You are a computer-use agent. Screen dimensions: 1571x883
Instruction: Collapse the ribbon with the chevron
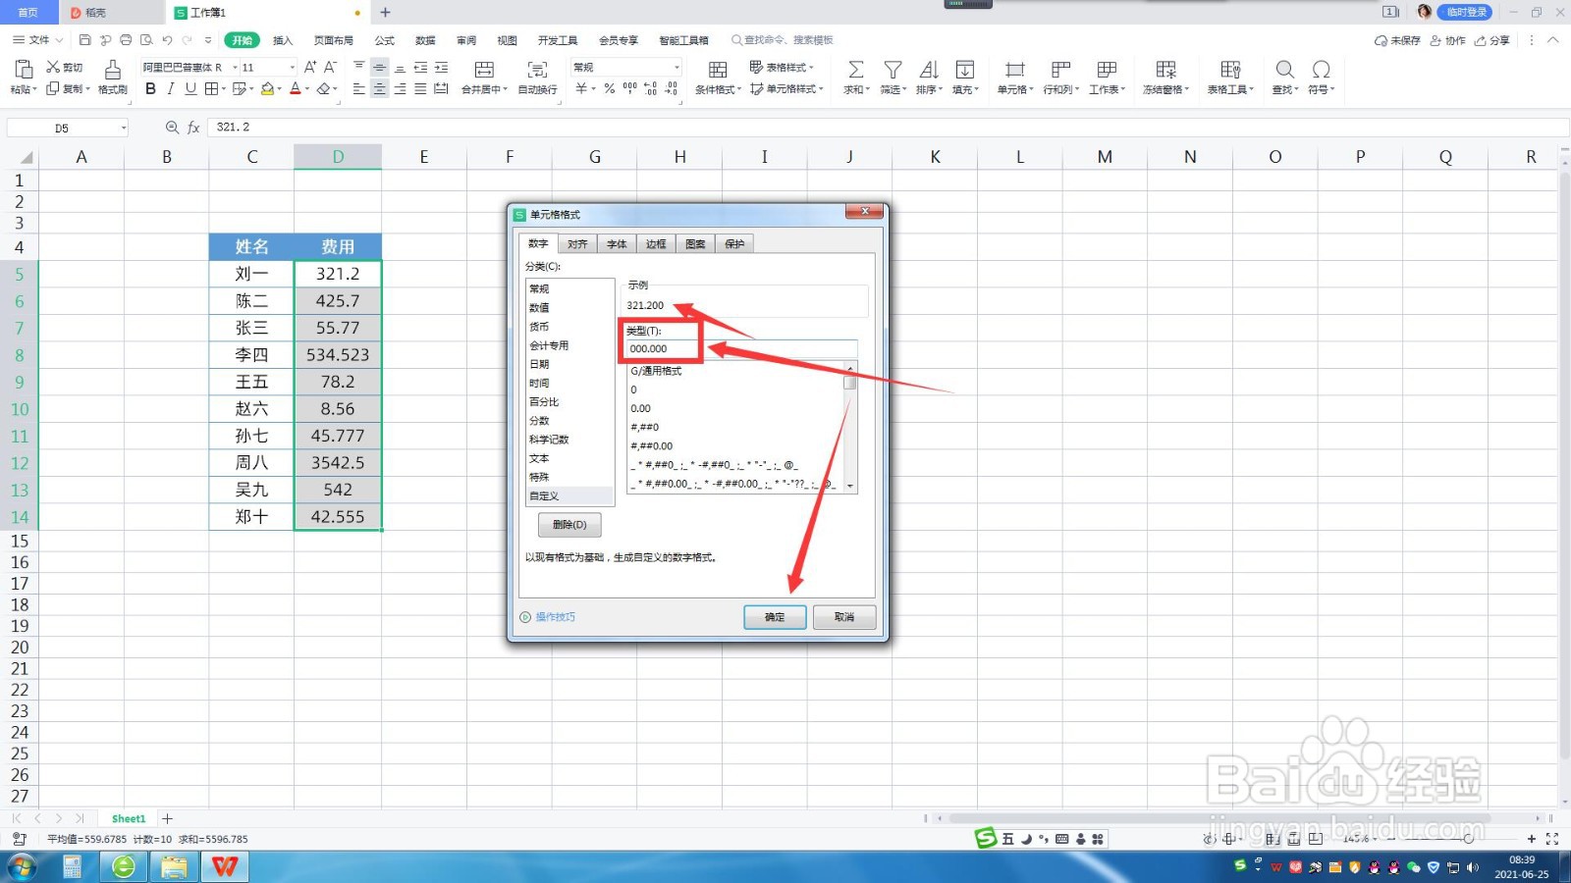click(x=1552, y=40)
